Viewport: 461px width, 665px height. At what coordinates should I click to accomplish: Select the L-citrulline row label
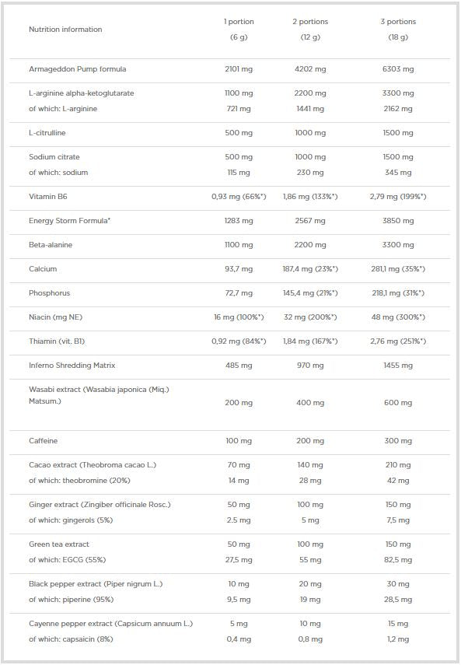coord(47,133)
